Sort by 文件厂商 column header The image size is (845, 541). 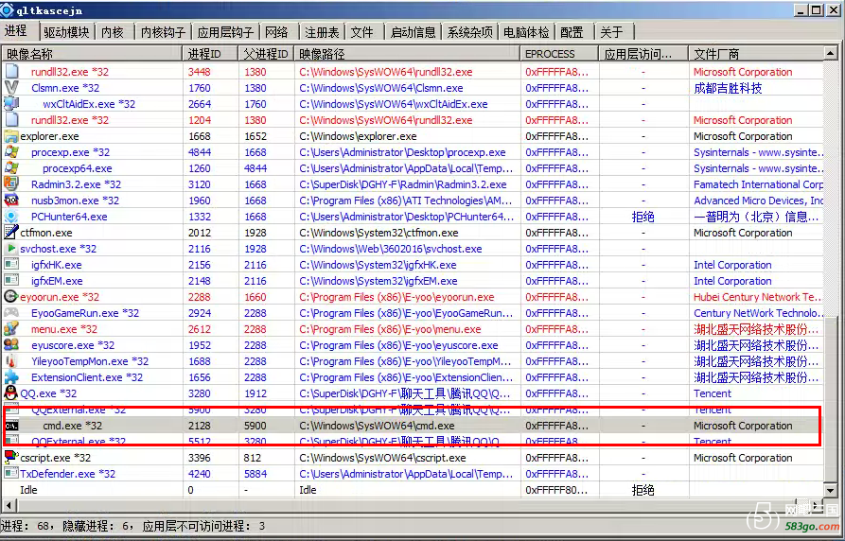[755, 54]
